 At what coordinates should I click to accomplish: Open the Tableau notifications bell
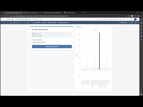[x=132, y=19]
